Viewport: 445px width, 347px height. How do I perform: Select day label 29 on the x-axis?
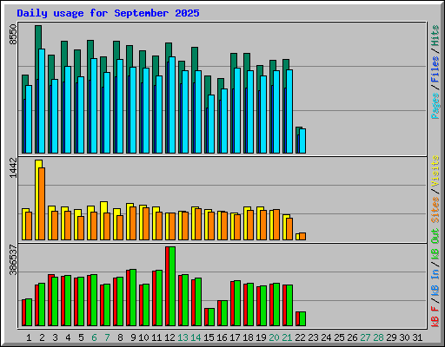point(391,337)
